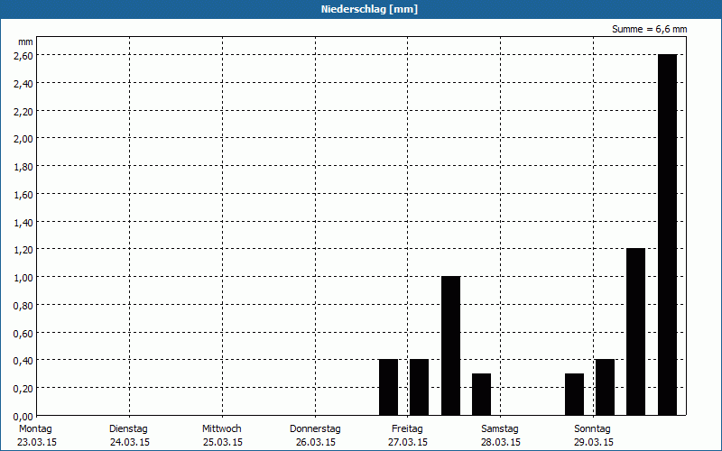
Task: Select the 2,20 y-axis value
Action: tap(23, 111)
